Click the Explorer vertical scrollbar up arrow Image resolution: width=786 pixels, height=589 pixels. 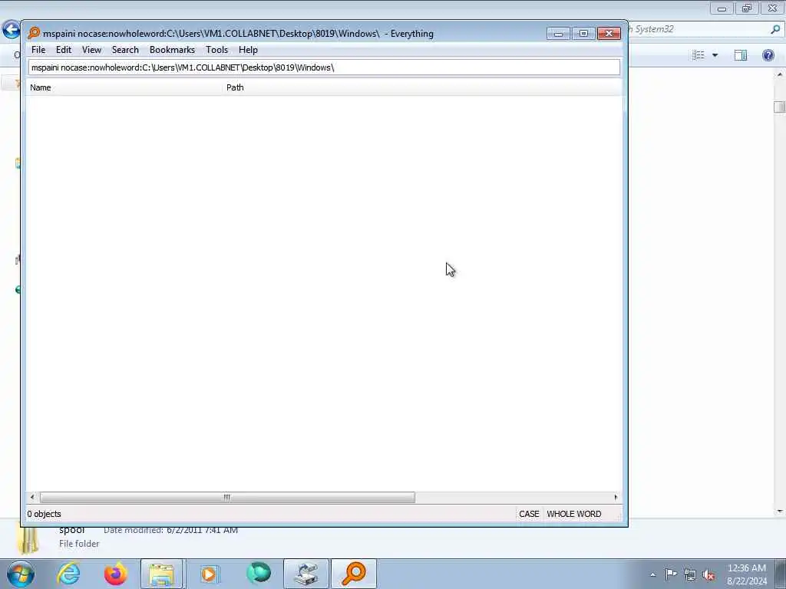point(780,74)
